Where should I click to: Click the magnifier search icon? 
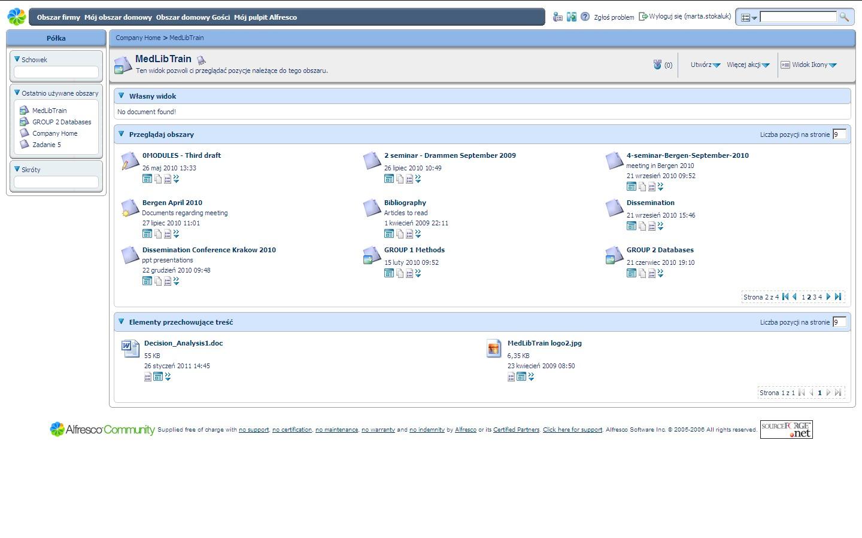tap(844, 17)
